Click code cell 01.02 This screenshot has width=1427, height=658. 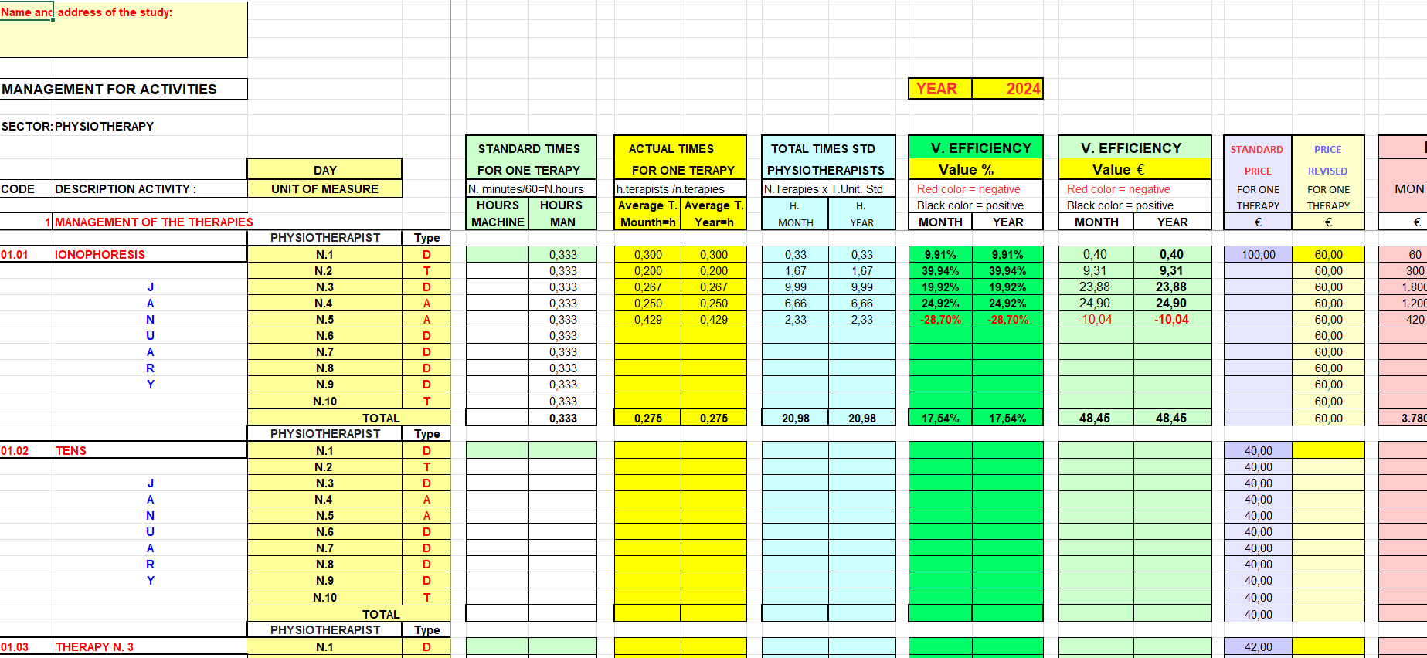point(26,450)
